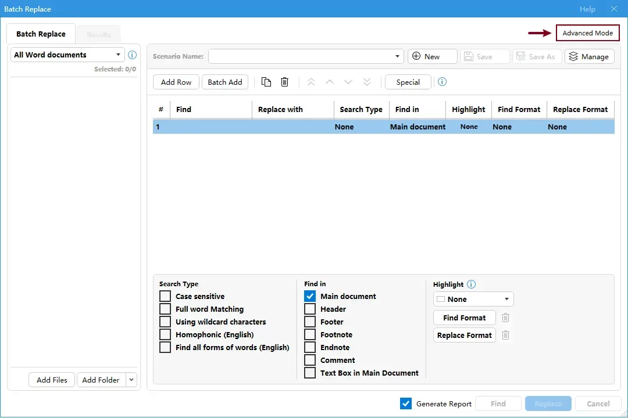Click the Highlight column header

point(469,109)
